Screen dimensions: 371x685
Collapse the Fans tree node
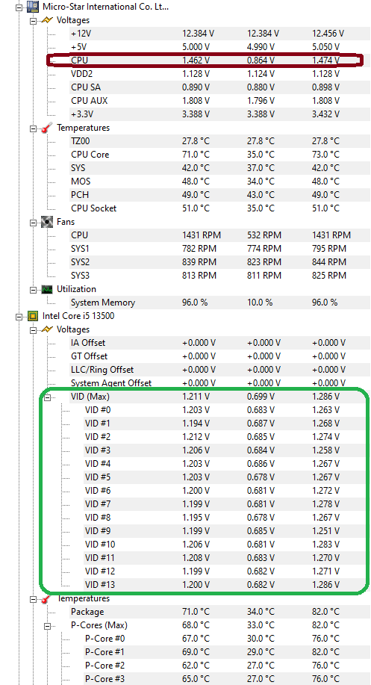(33, 223)
